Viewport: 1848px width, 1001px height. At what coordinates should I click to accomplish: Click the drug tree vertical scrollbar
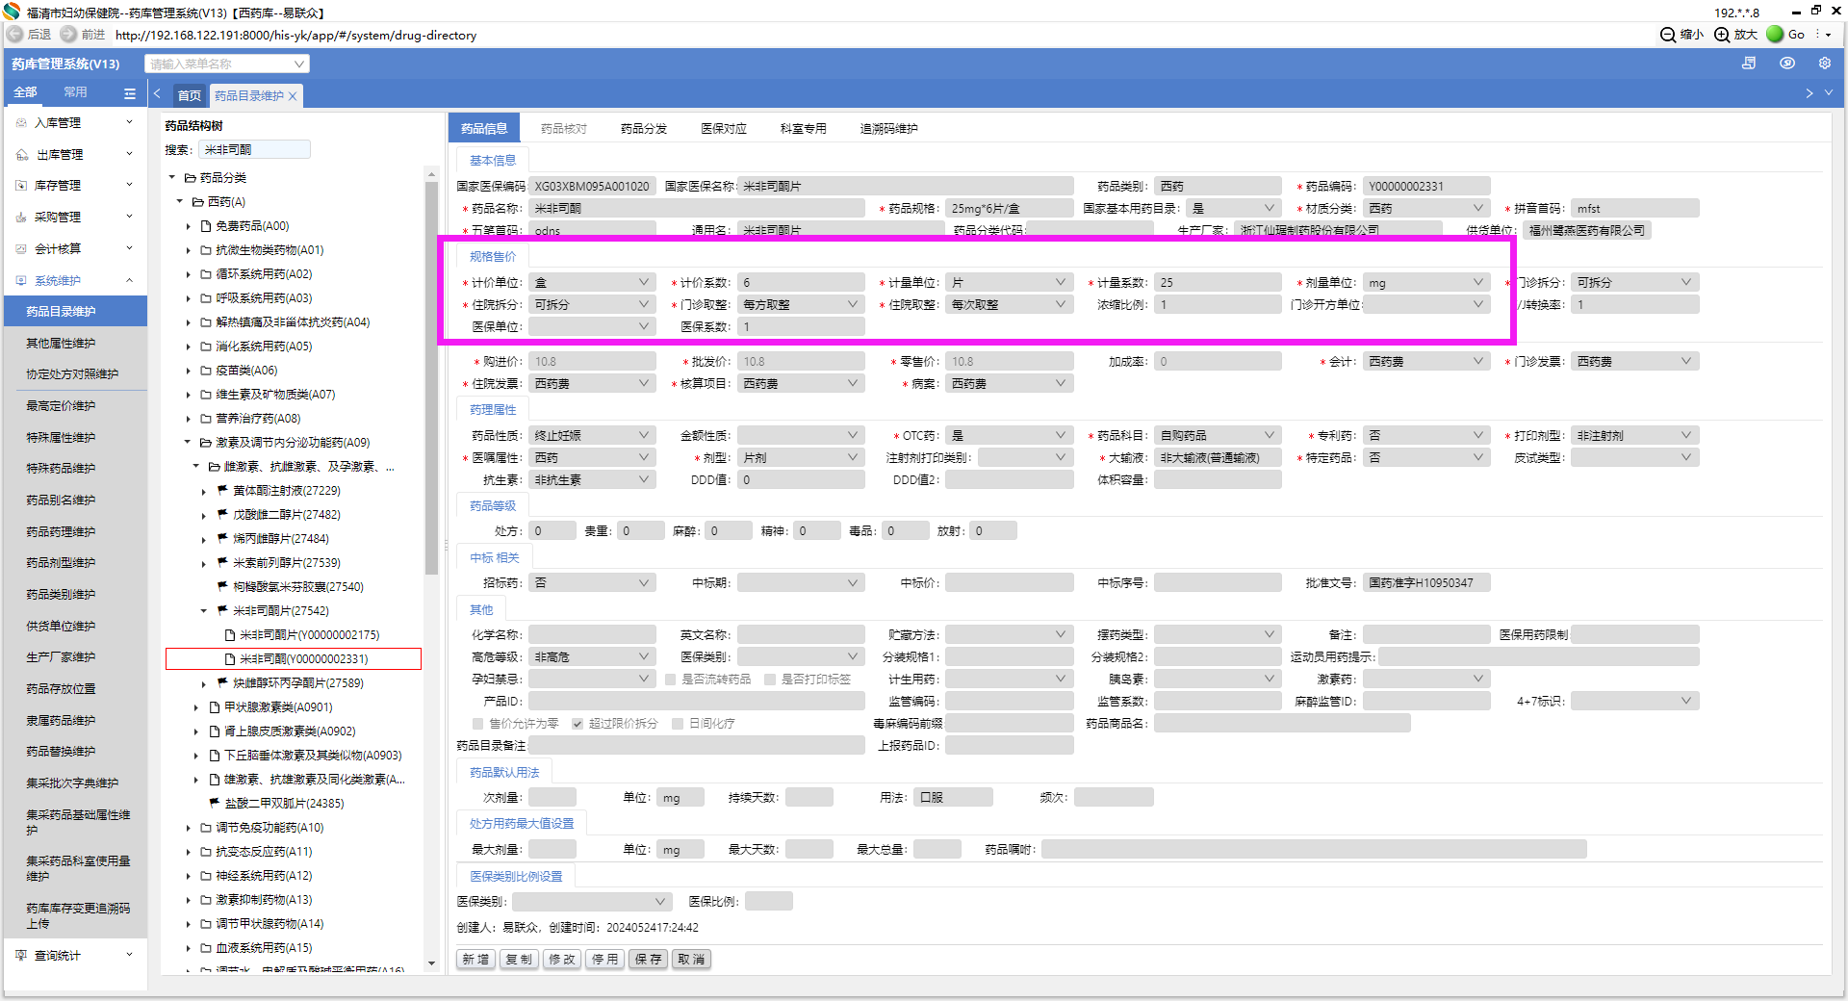tap(432, 378)
